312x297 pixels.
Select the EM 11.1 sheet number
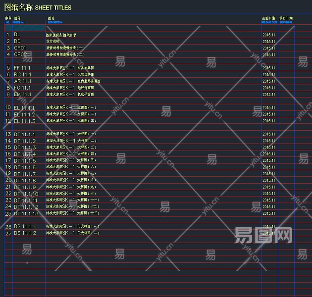(x=22, y=94)
